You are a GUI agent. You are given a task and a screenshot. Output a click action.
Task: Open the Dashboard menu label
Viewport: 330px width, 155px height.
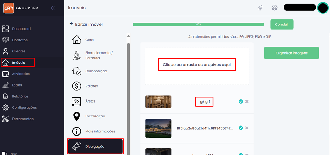(21, 29)
